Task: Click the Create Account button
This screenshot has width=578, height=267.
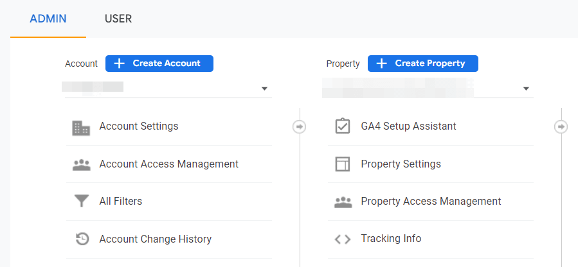Action: pos(159,64)
